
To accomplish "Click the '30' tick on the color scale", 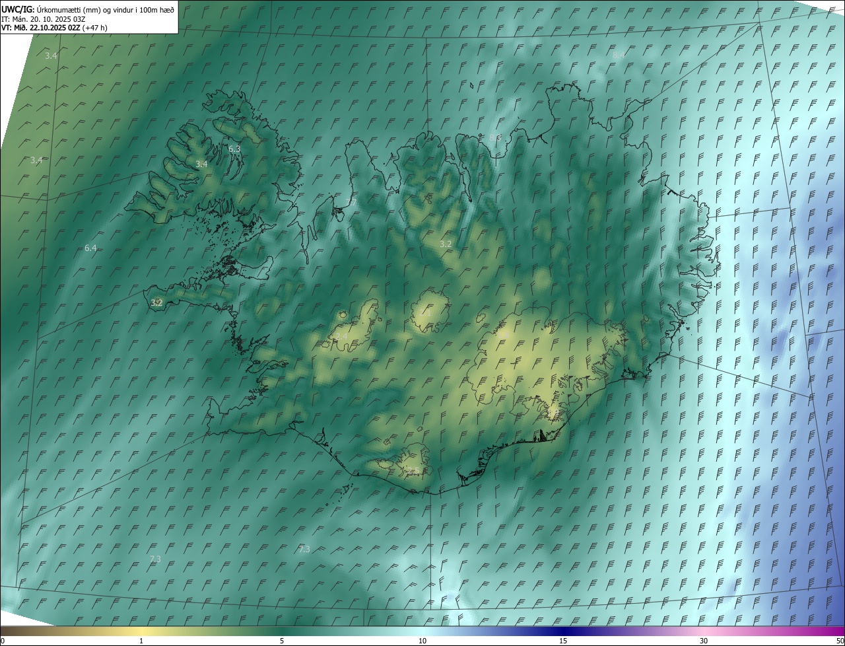I will click(704, 641).
